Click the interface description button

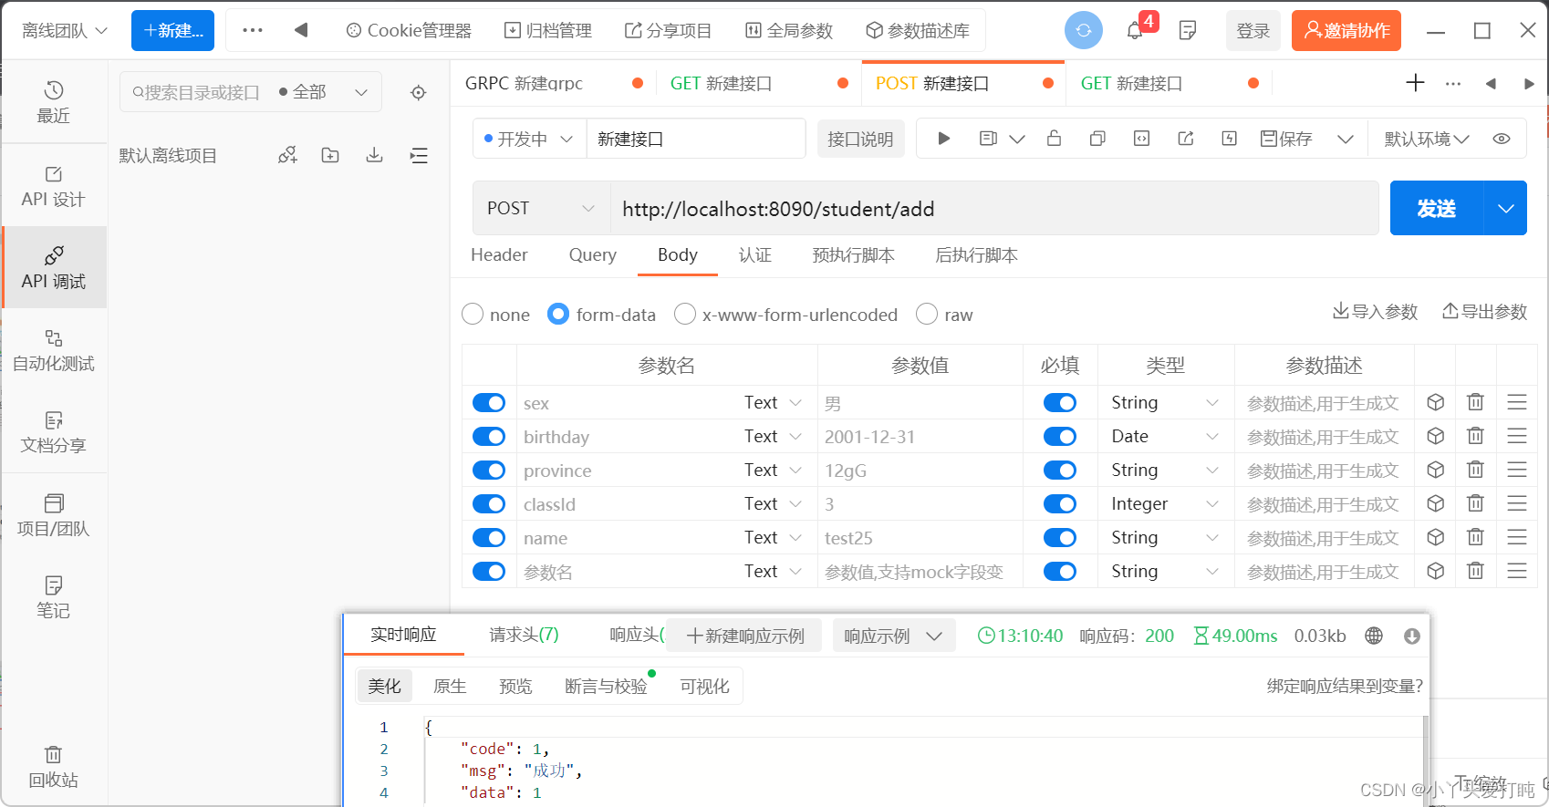point(860,139)
